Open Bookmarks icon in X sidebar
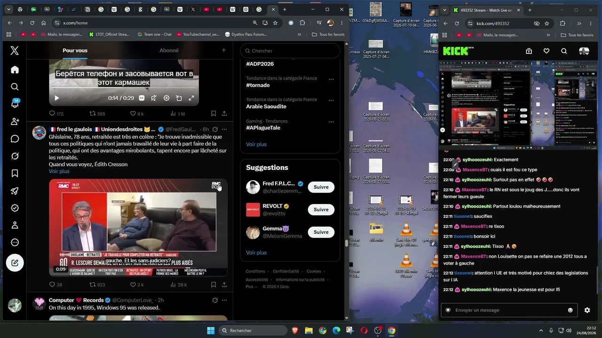This screenshot has width=602, height=338. tap(15, 173)
